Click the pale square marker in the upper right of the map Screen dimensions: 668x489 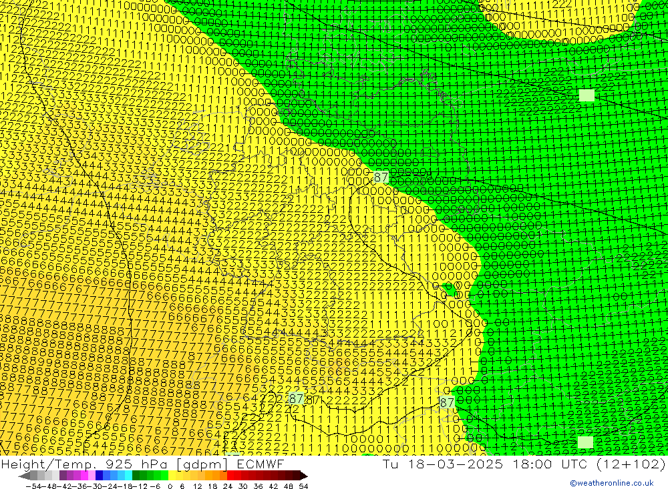(587, 95)
